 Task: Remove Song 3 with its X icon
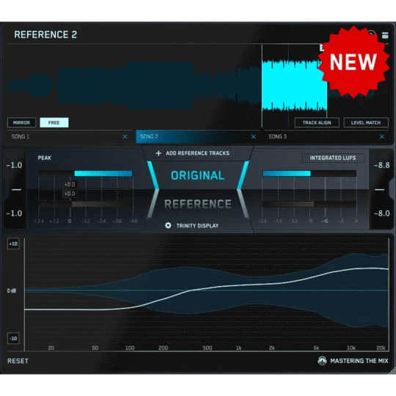(x=382, y=136)
